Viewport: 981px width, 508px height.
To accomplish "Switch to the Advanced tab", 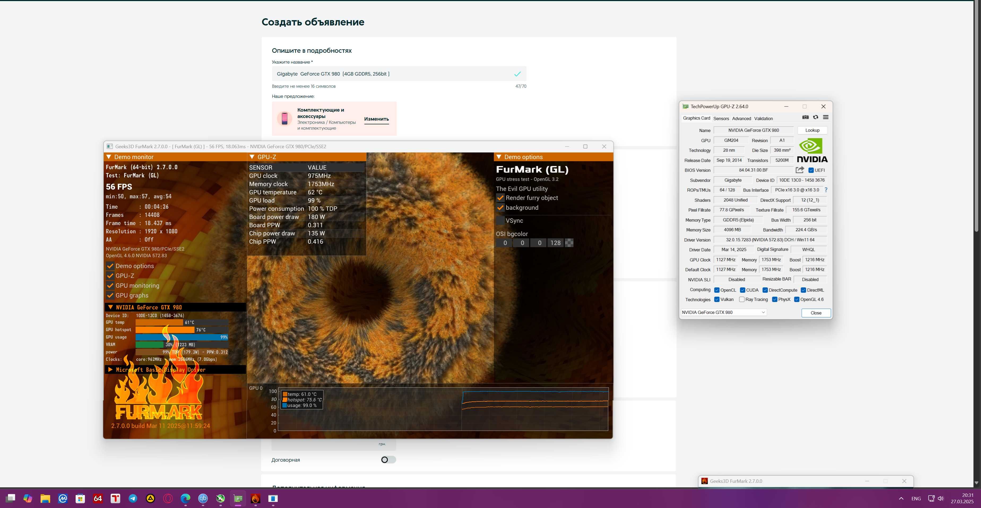I will (x=741, y=118).
